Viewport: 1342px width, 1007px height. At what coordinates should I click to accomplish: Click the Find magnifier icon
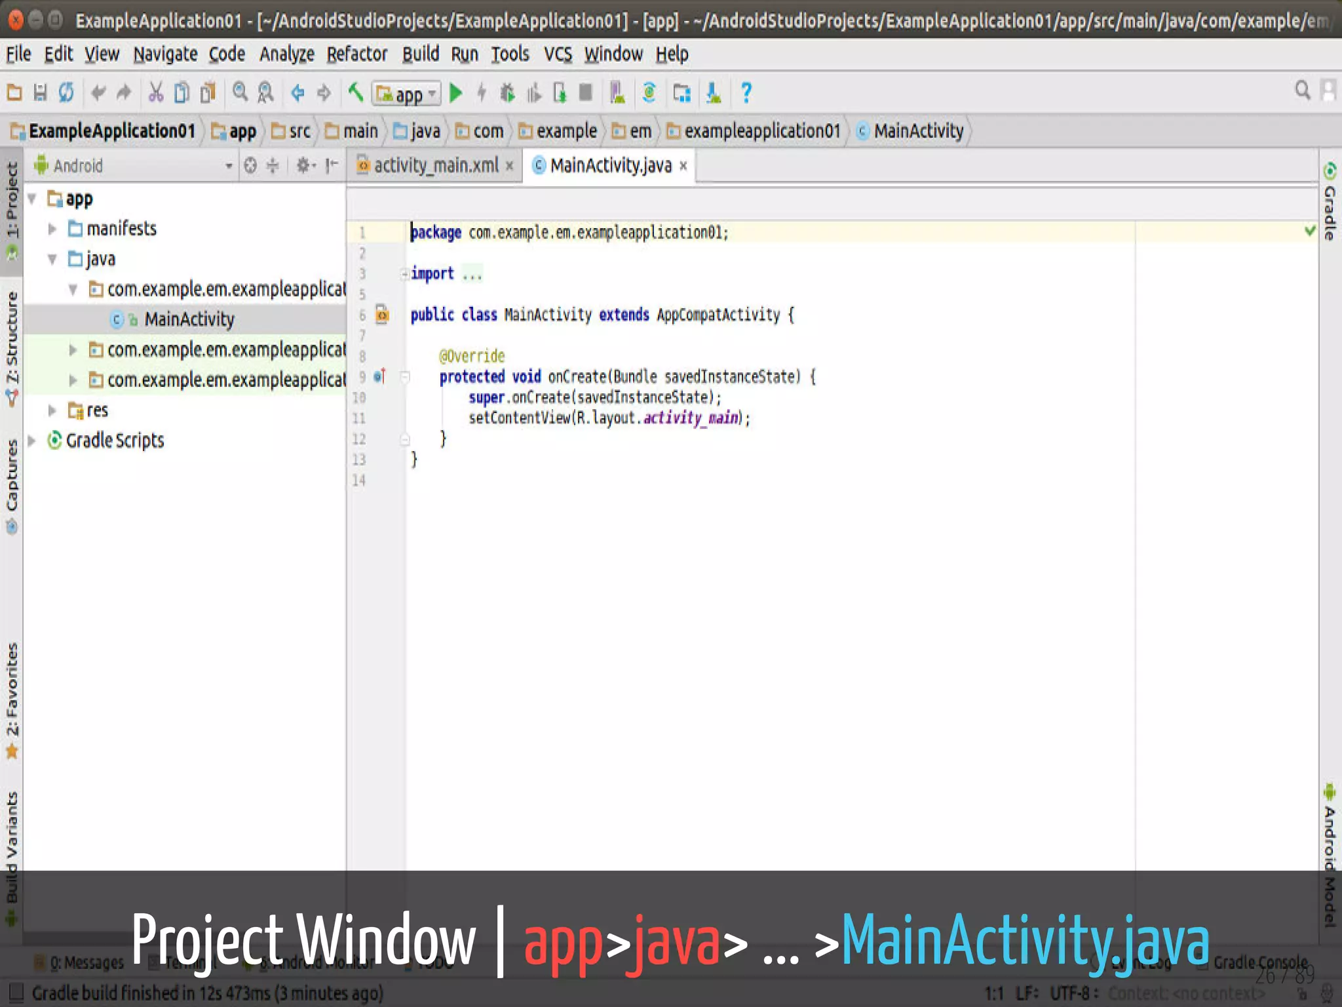[x=240, y=92]
